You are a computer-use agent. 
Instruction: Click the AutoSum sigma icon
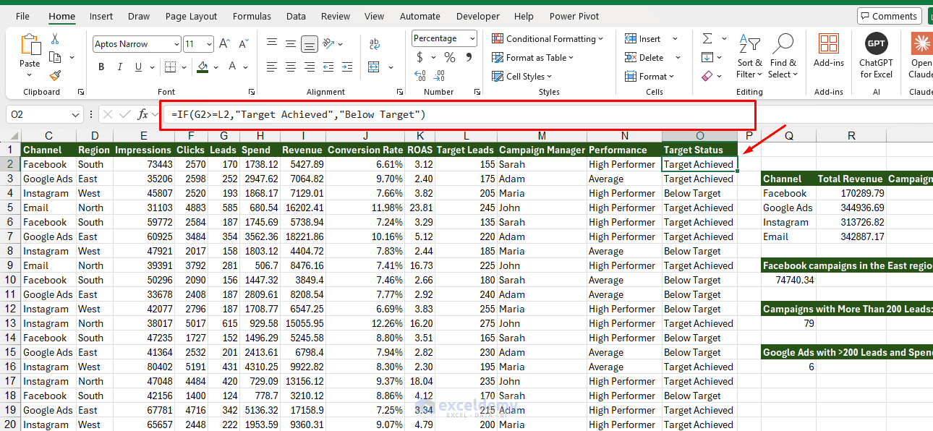pos(707,38)
